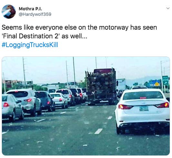Open the Mothra P.I. display name

coord(30,9)
